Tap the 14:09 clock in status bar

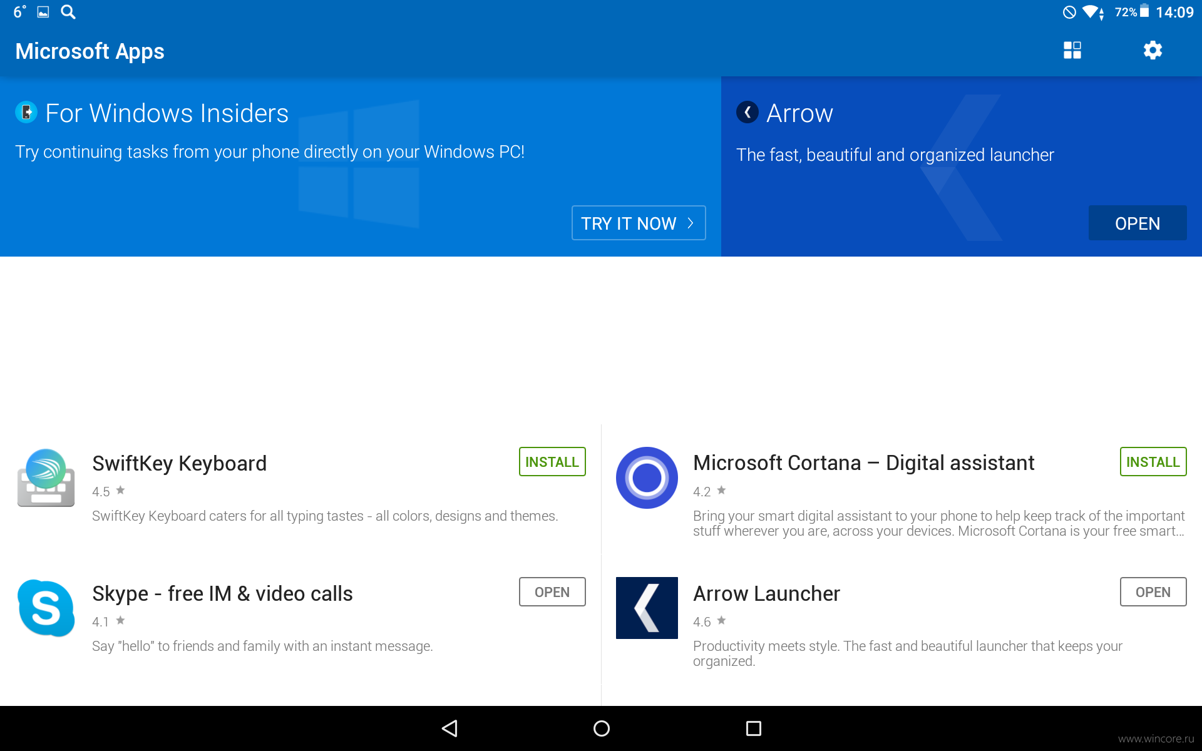click(x=1174, y=12)
